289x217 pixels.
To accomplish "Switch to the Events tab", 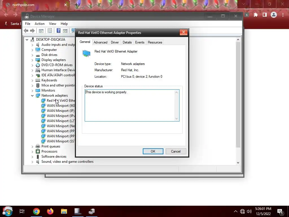I will pos(140,42).
